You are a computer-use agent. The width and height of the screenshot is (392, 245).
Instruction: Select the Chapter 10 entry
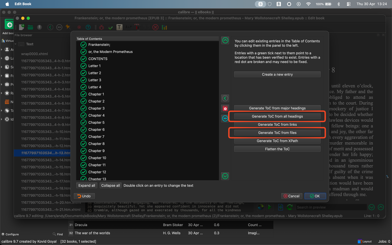[x=97, y=158]
